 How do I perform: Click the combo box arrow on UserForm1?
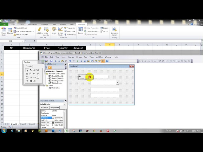(x=118, y=82)
